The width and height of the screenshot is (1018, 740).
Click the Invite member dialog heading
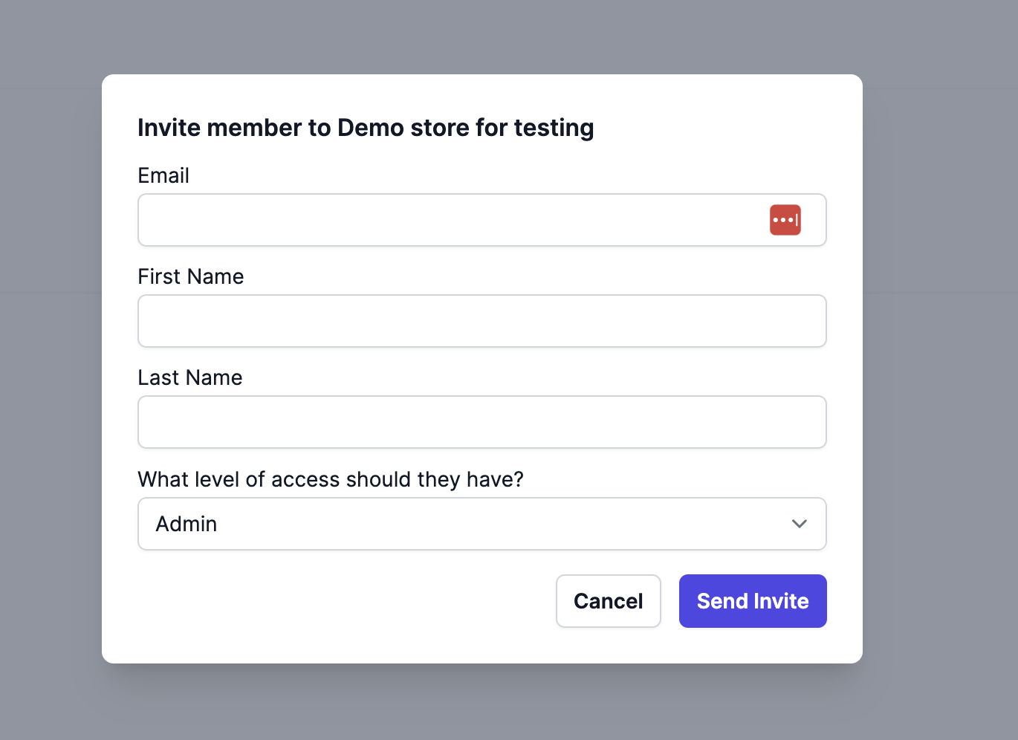click(366, 128)
